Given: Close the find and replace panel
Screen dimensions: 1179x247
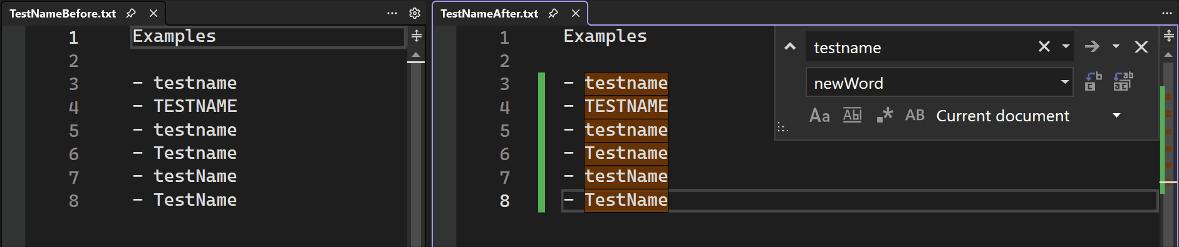Looking at the screenshot, I should [x=1141, y=47].
